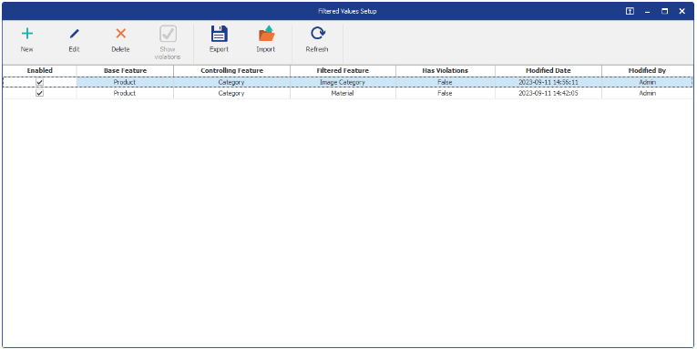697x349 pixels.
Task: Minimize the Filtered Values Setup window
Action: coord(647,12)
